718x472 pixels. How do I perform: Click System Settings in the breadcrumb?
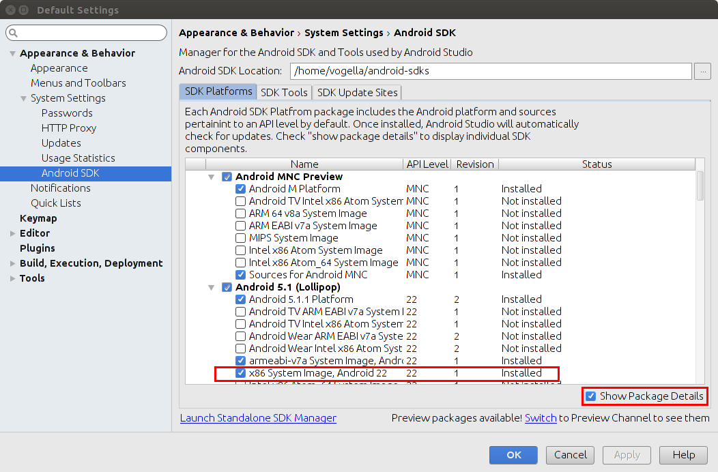[343, 33]
